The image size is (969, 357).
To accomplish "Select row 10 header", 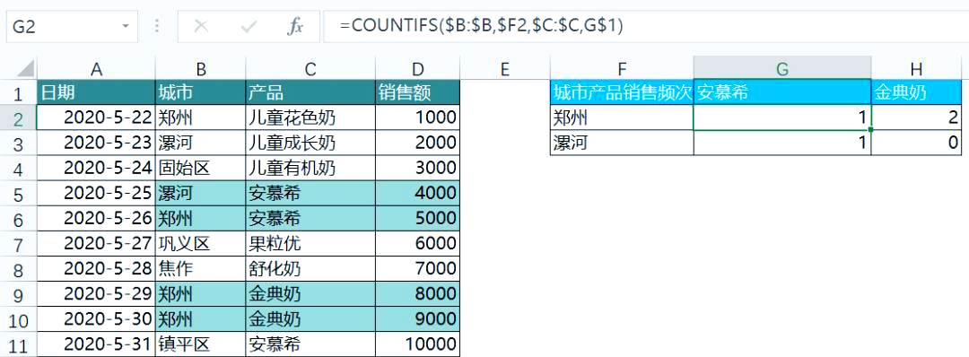I will tap(18, 319).
